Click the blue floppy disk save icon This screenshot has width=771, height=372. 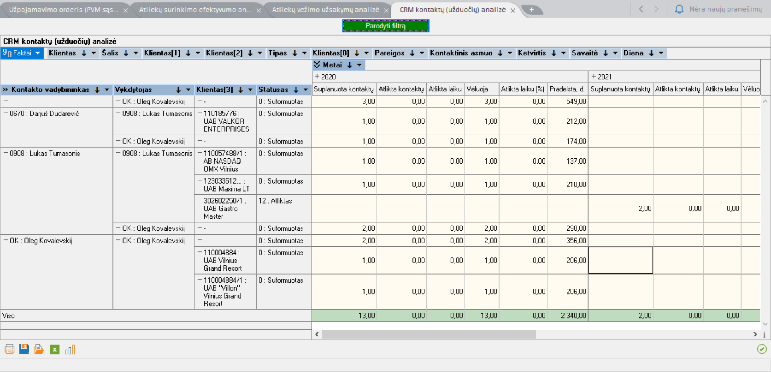(24, 349)
